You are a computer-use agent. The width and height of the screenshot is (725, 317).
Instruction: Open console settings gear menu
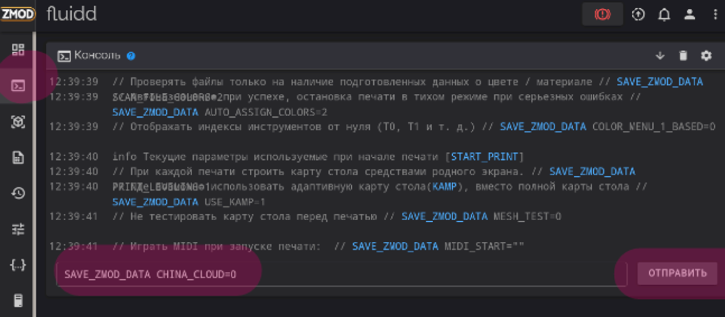pyautogui.click(x=706, y=56)
